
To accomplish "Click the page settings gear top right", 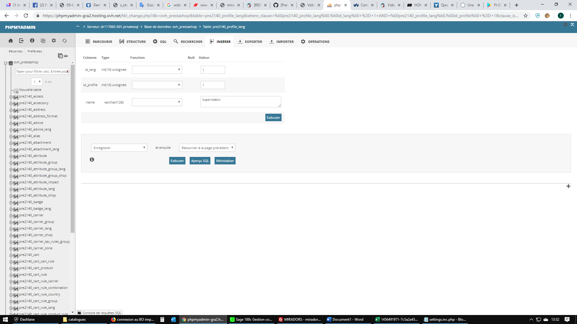I will 565,25.
